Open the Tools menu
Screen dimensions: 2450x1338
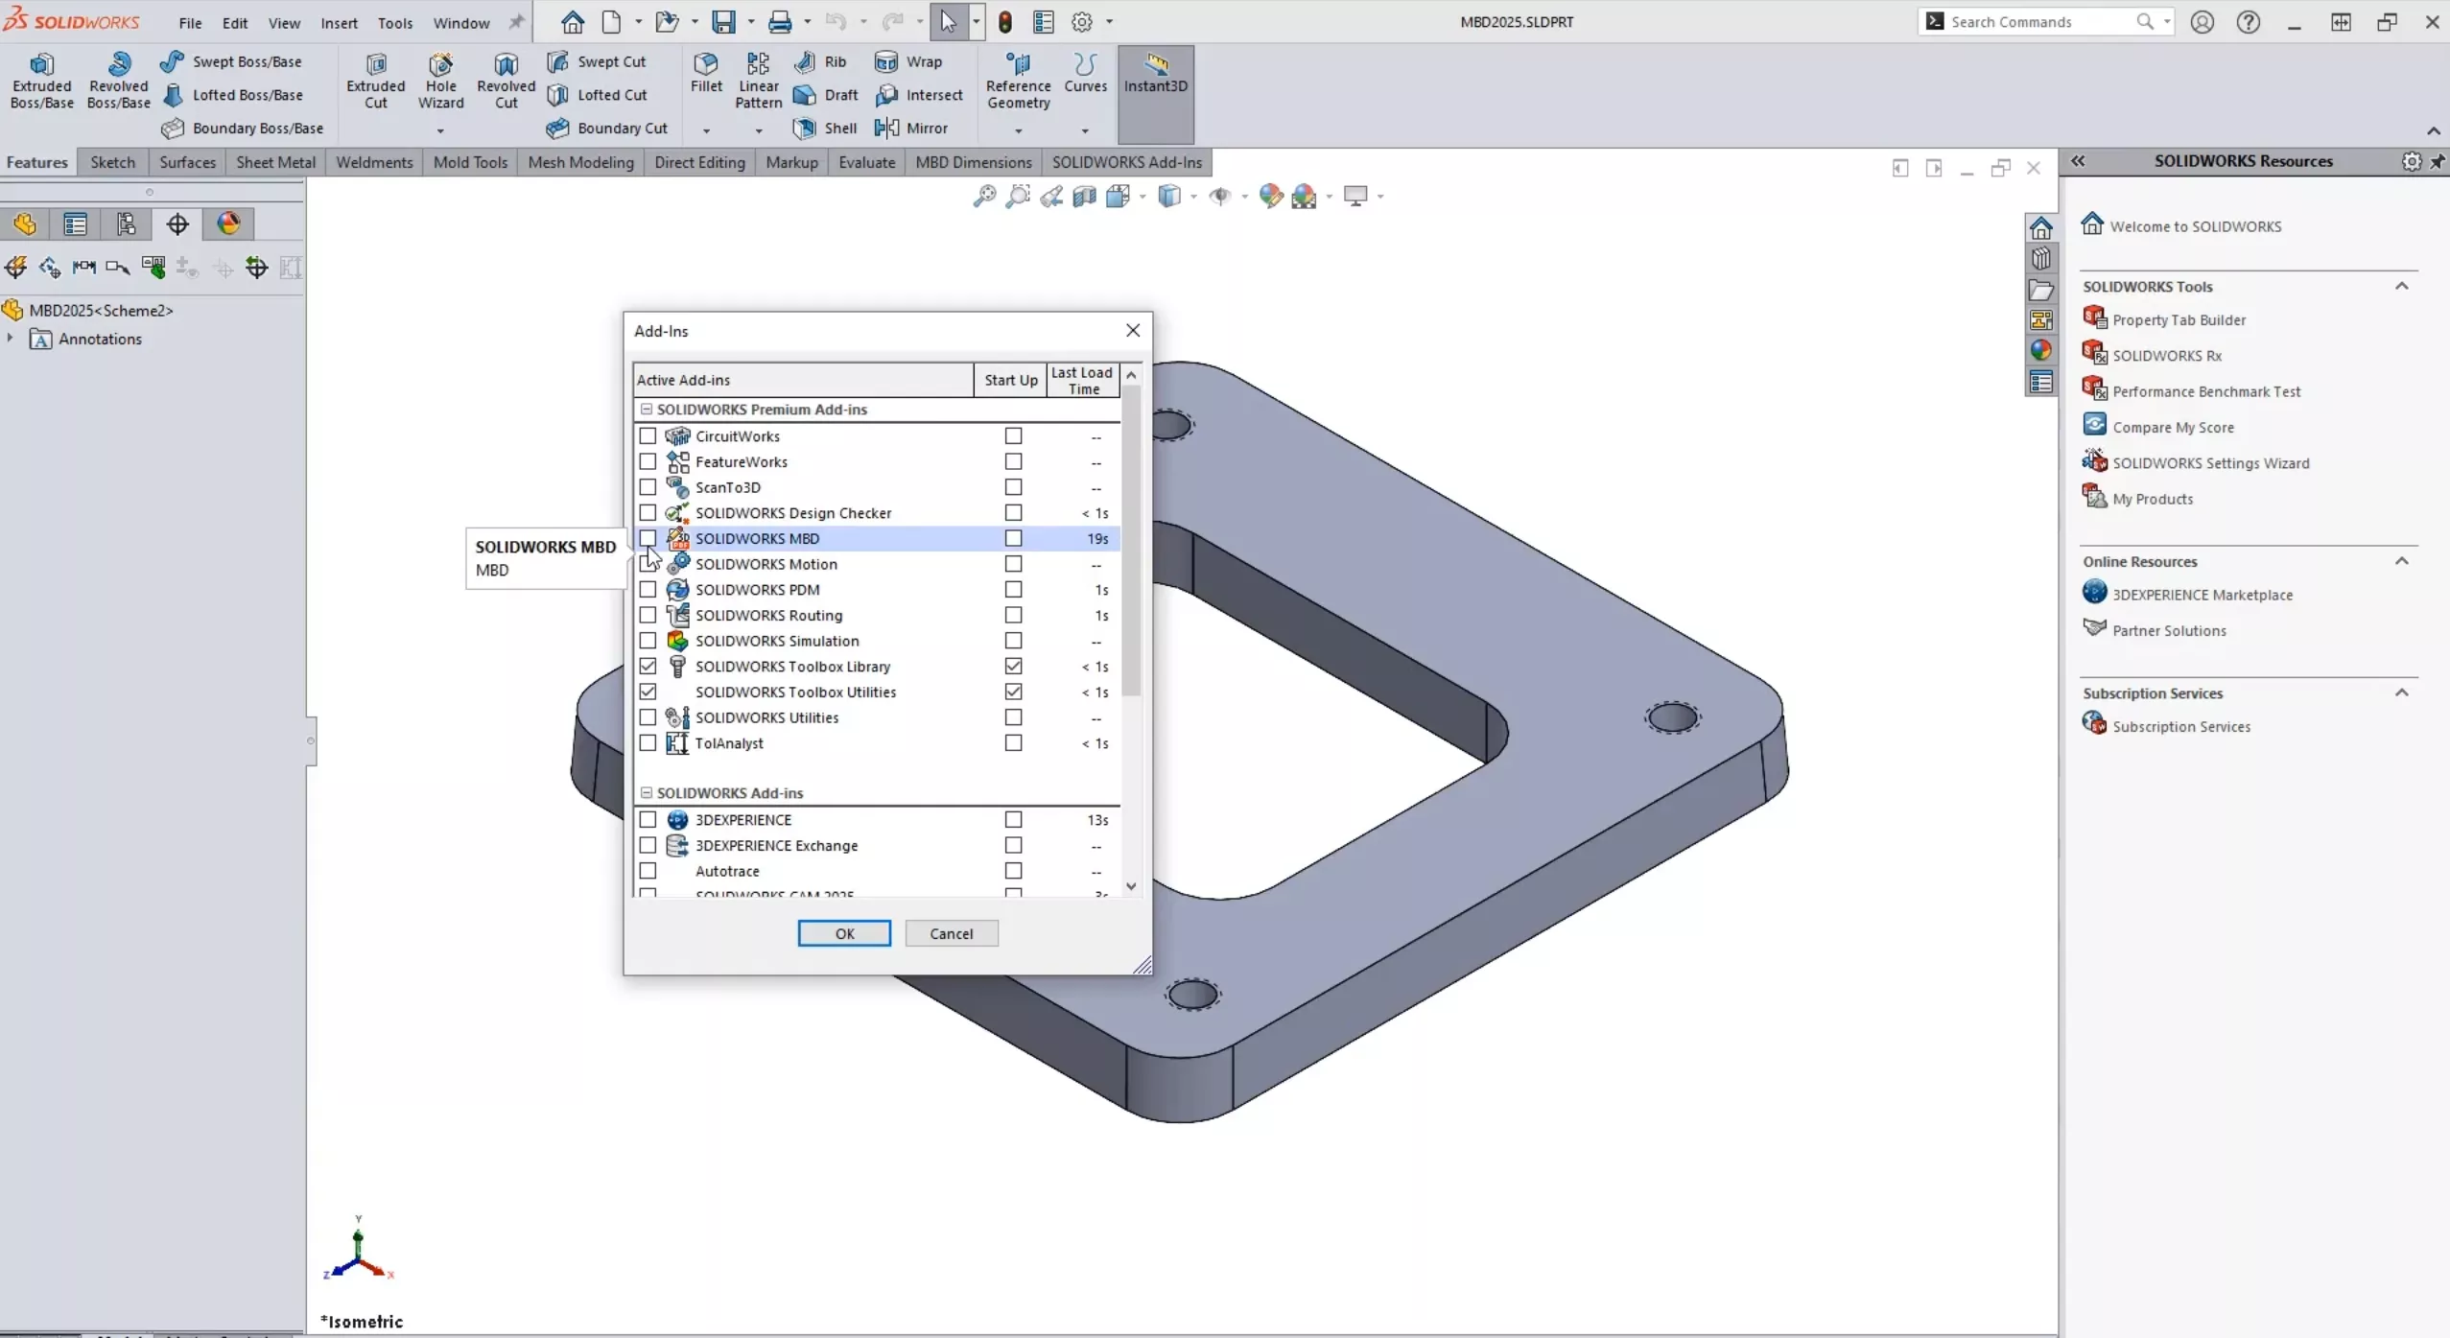tap(395, 22)
